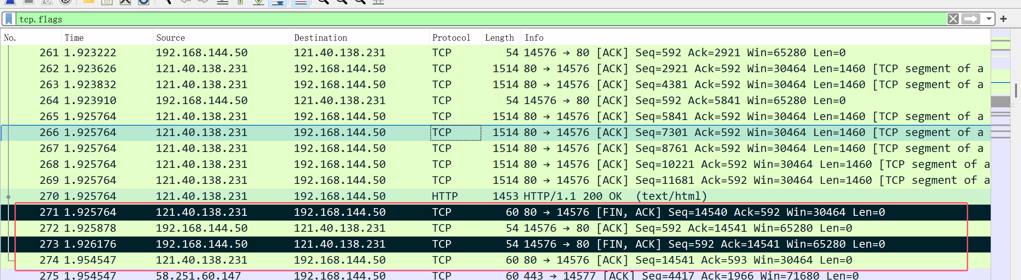Image resolution: width=1021 pixels, height=280 pixels.
Task: Select packet 275 from 58.251.60.147
Action: [495, 275]
